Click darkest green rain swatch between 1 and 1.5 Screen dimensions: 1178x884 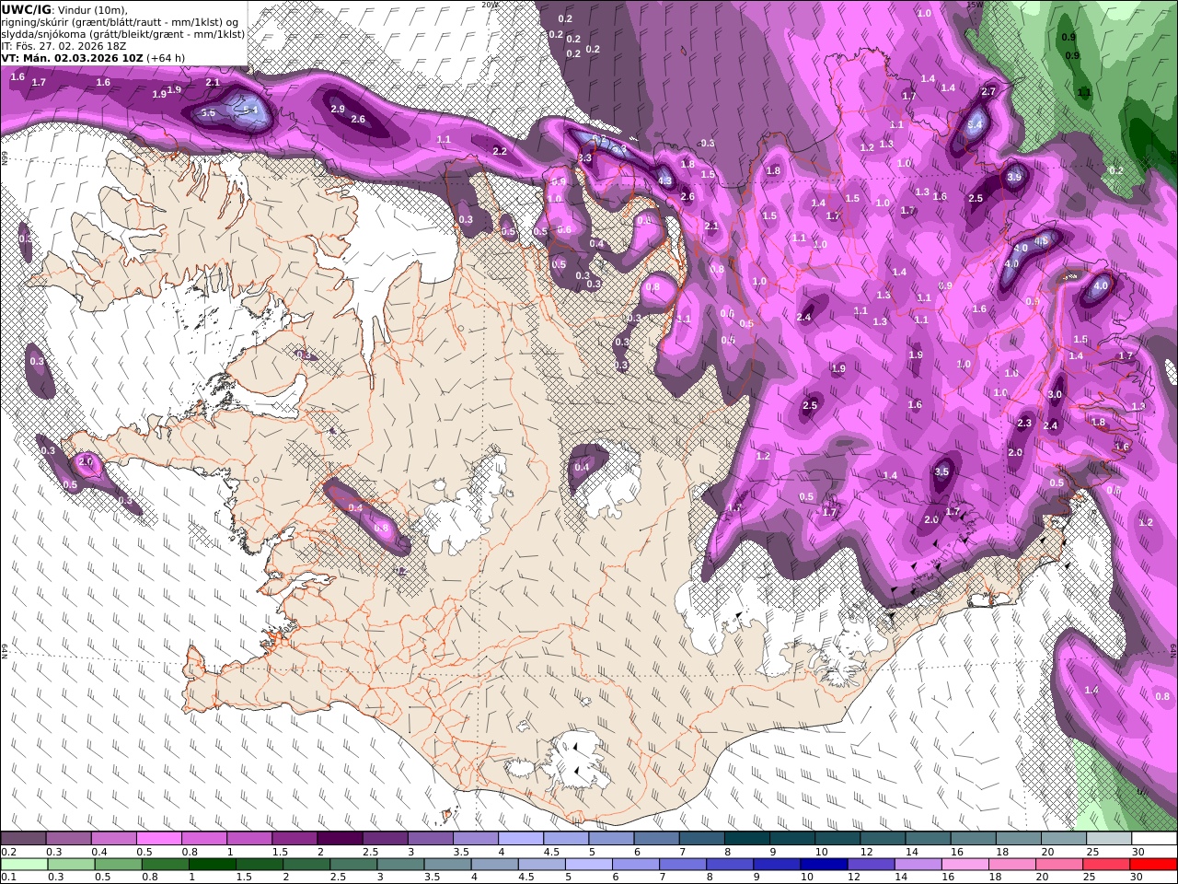coord(213,864)
